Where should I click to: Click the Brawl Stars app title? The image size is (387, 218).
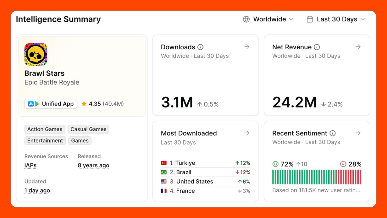point(45,74)
